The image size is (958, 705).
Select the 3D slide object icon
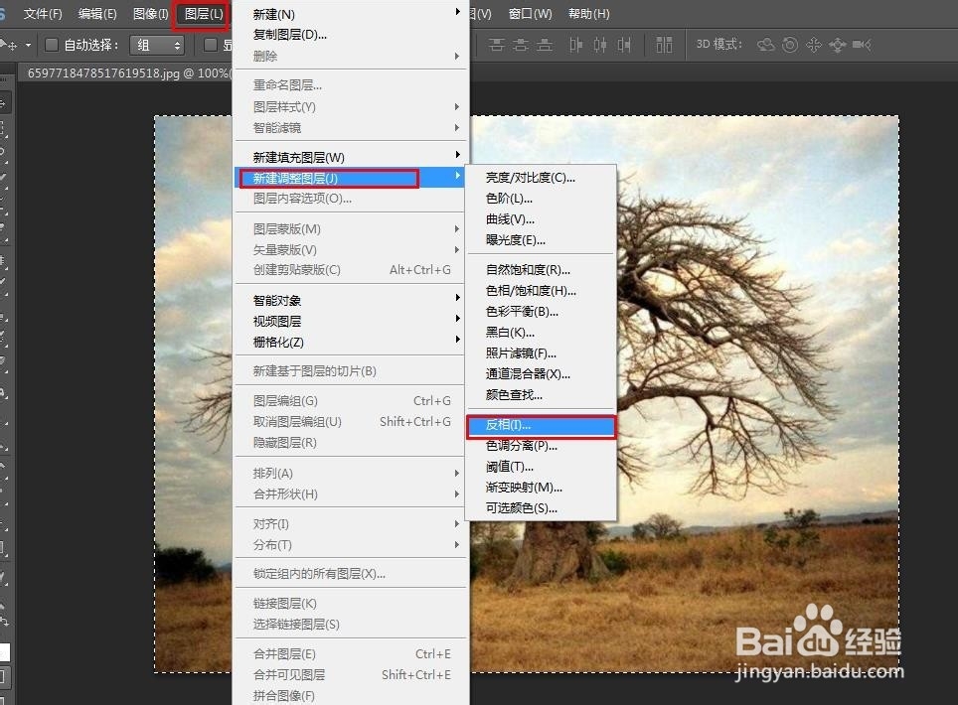pos(838,45)
